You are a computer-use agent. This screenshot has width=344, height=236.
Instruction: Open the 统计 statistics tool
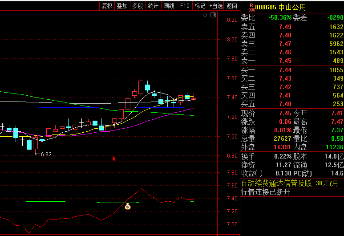153,6
